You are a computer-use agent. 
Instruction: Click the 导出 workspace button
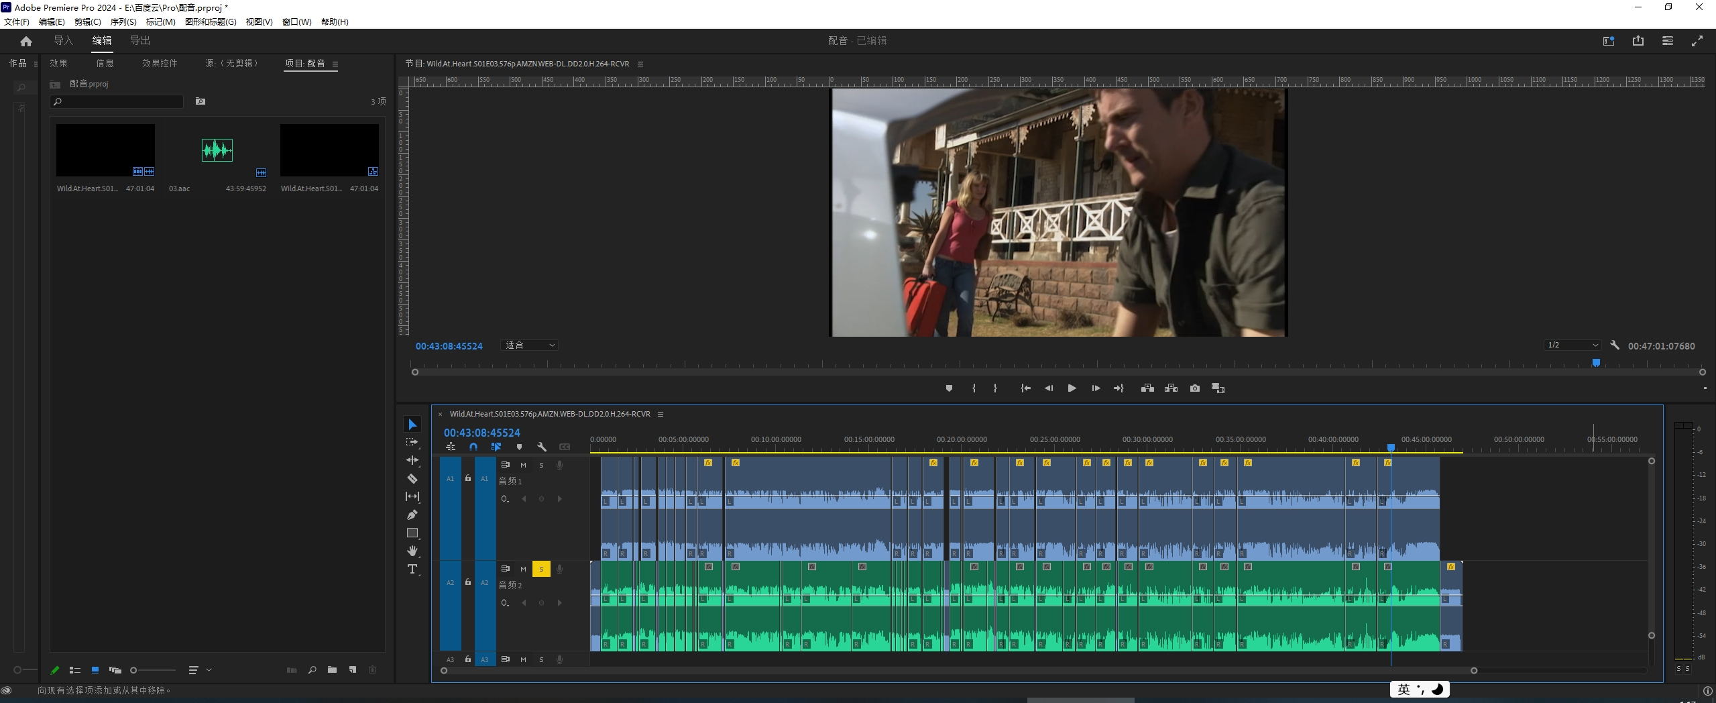pyautogui.click(x=140, y=41)
